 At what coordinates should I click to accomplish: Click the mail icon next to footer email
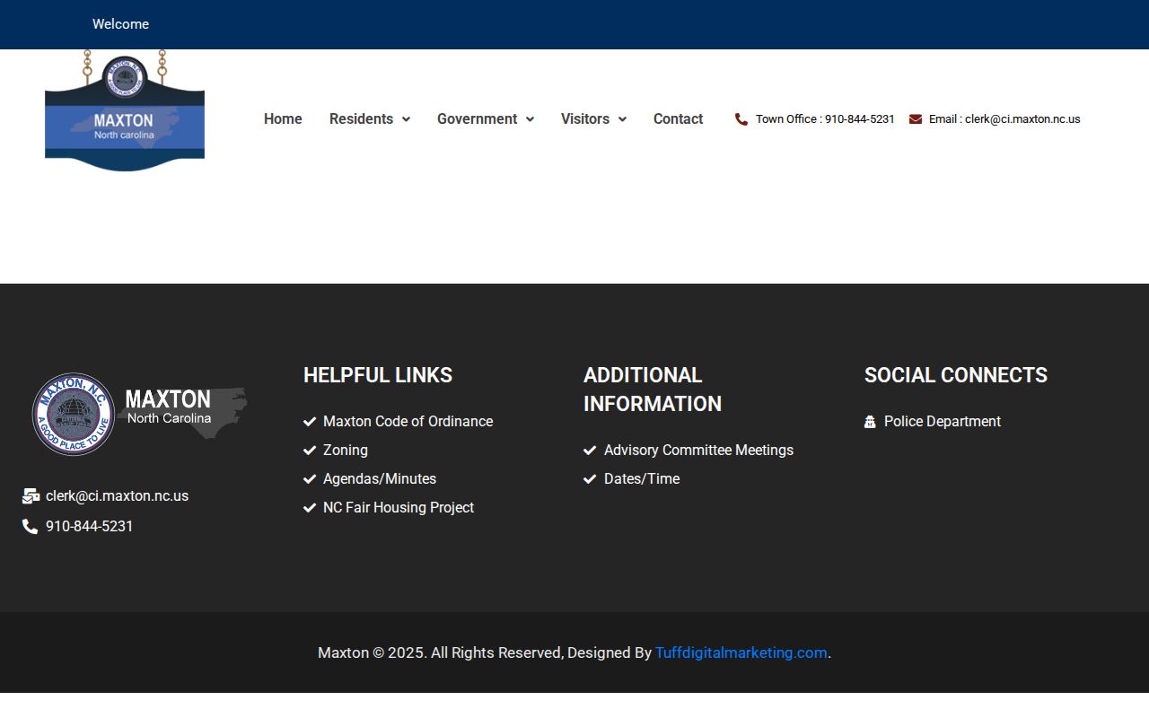click(31, 496)
